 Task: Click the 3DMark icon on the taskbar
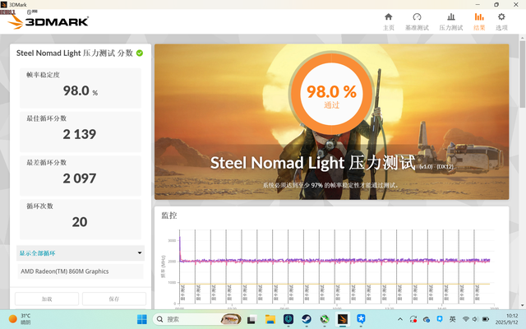pyautogui.click(x=343, y=319)
